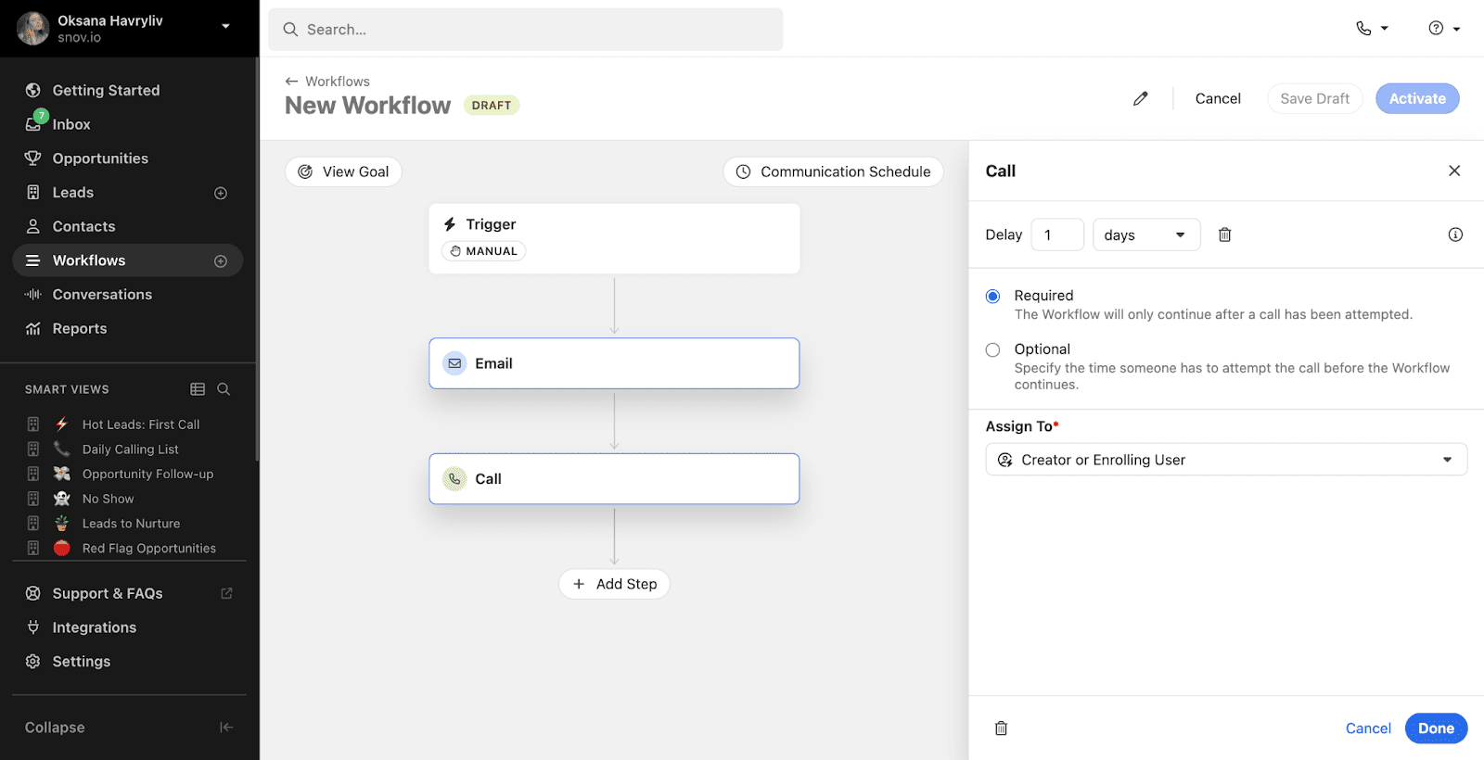Search smart views with the magnifier icon
The width and height of the screenshot is (1484, 760).
(x=224, y=389)
